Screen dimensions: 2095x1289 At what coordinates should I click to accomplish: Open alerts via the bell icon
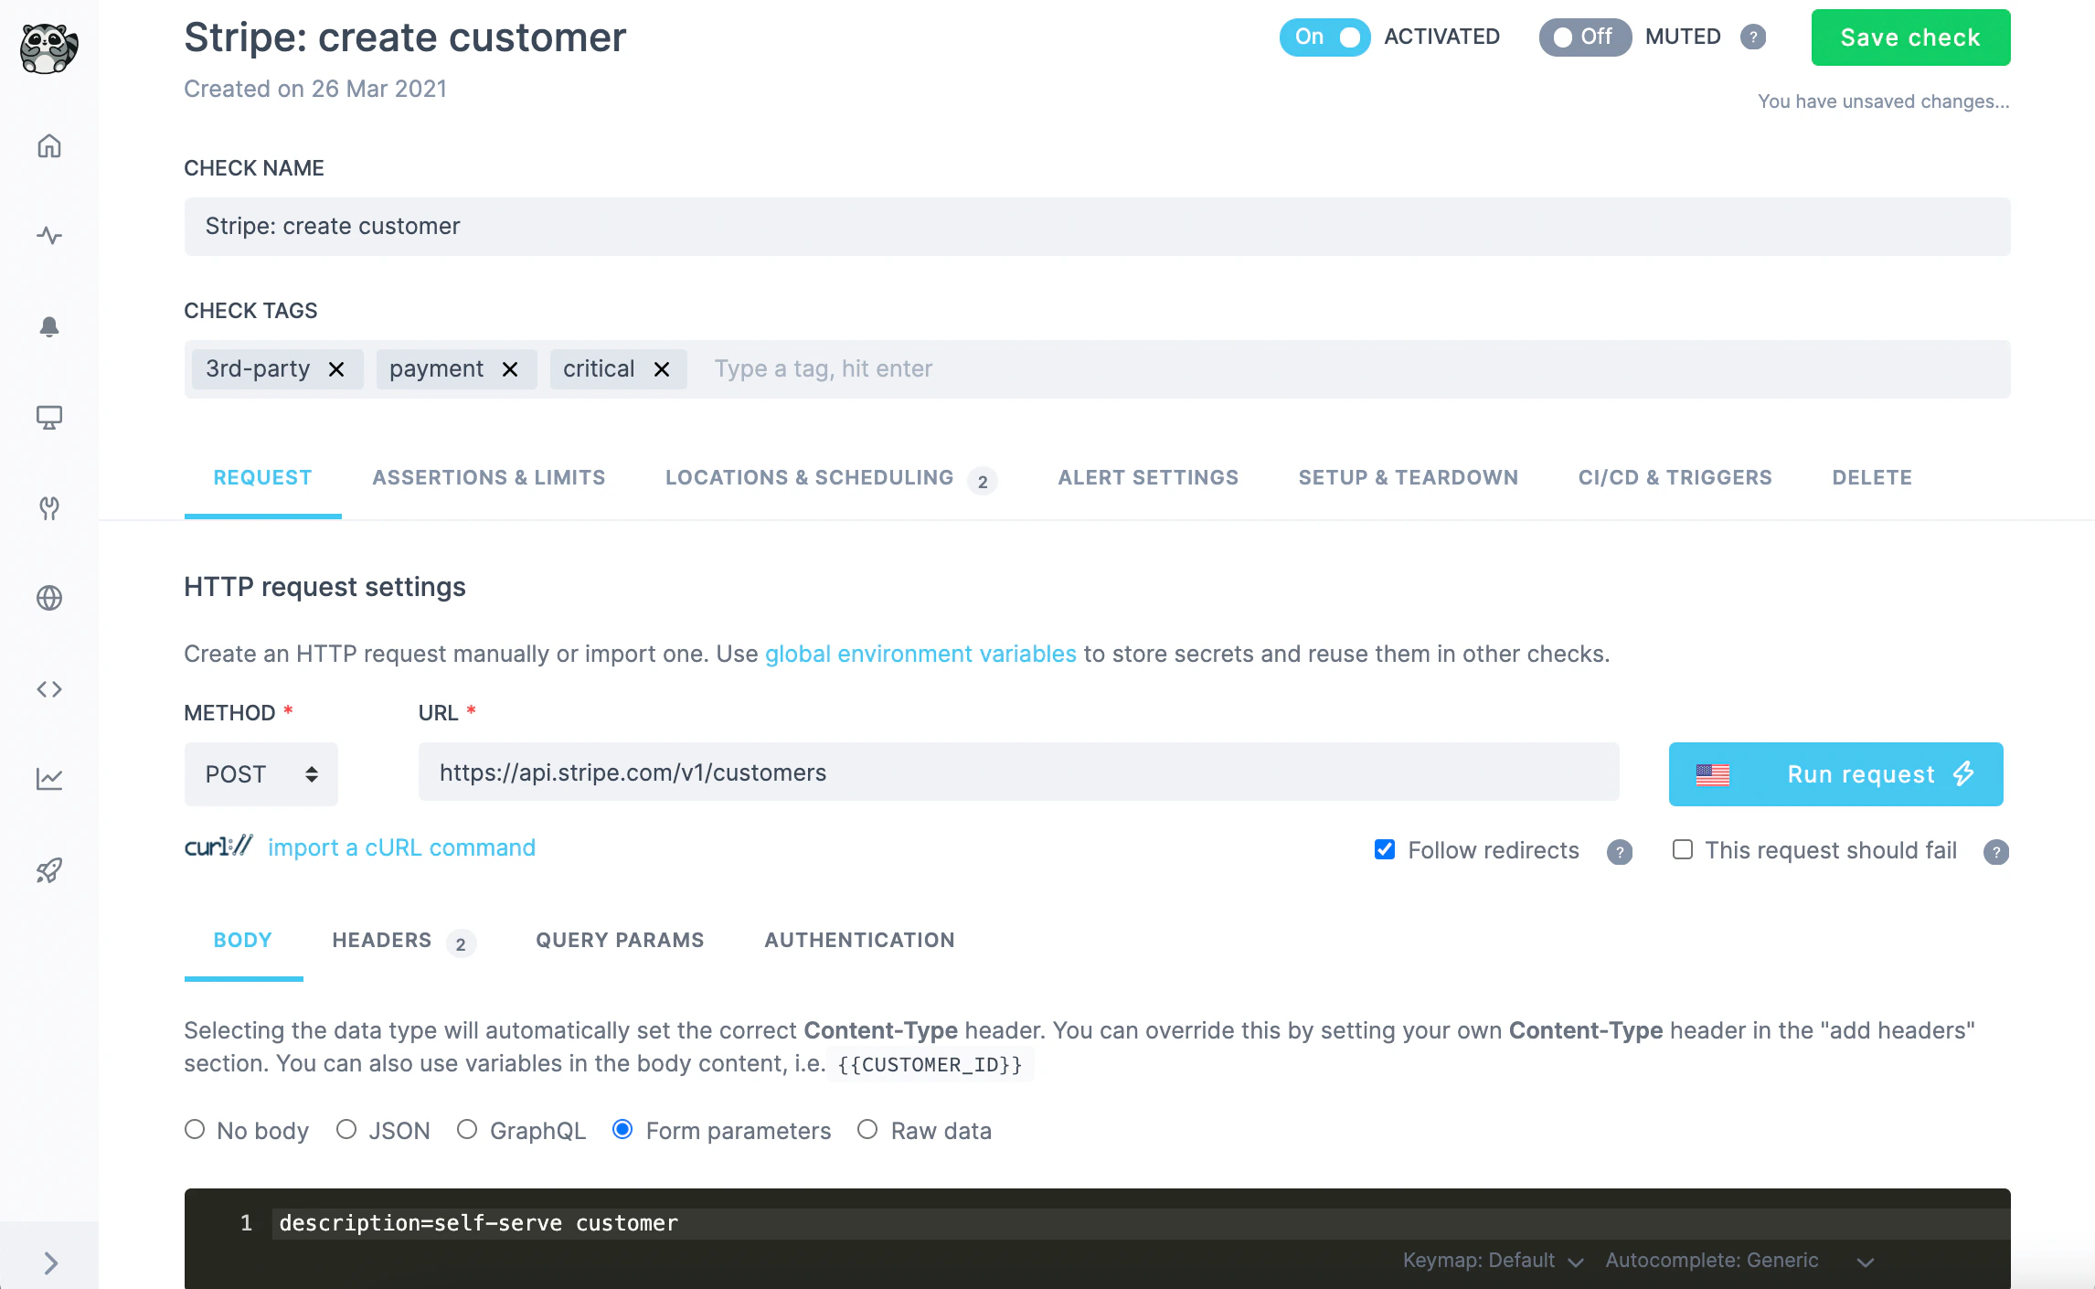[x=49, y=327]
